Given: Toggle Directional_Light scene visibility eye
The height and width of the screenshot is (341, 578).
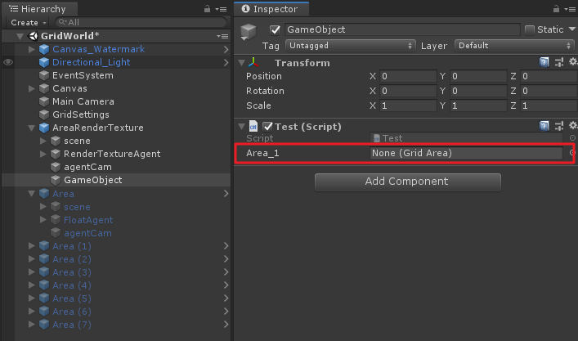Looking at the screenshot, I should tap(8, 62).
